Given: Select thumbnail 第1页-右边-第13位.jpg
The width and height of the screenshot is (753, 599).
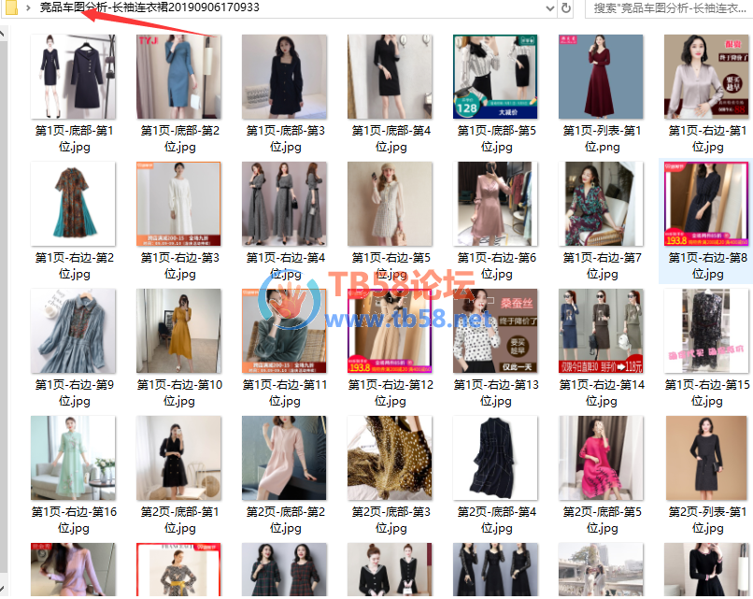Looking at the screenshot, I should click(x=495, y=331).
